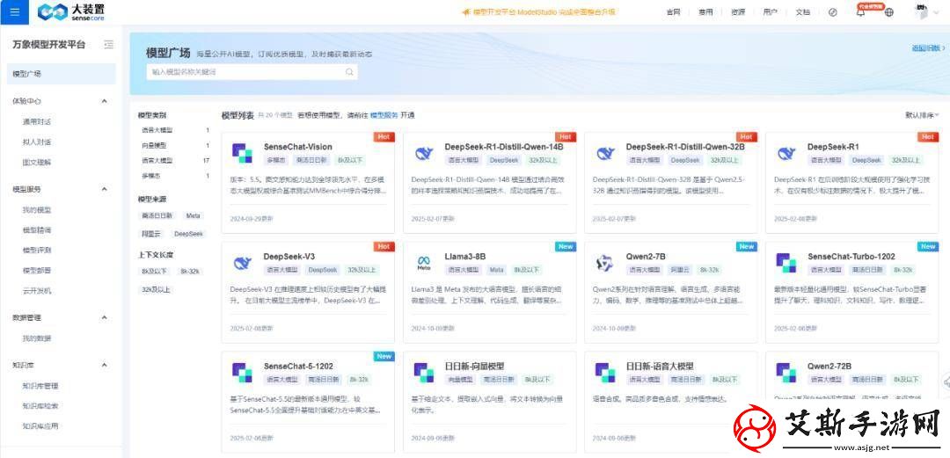Click the DeepSeek-V3 whale logo
This screenshot has height=458, width=950.
pos(243,263)
